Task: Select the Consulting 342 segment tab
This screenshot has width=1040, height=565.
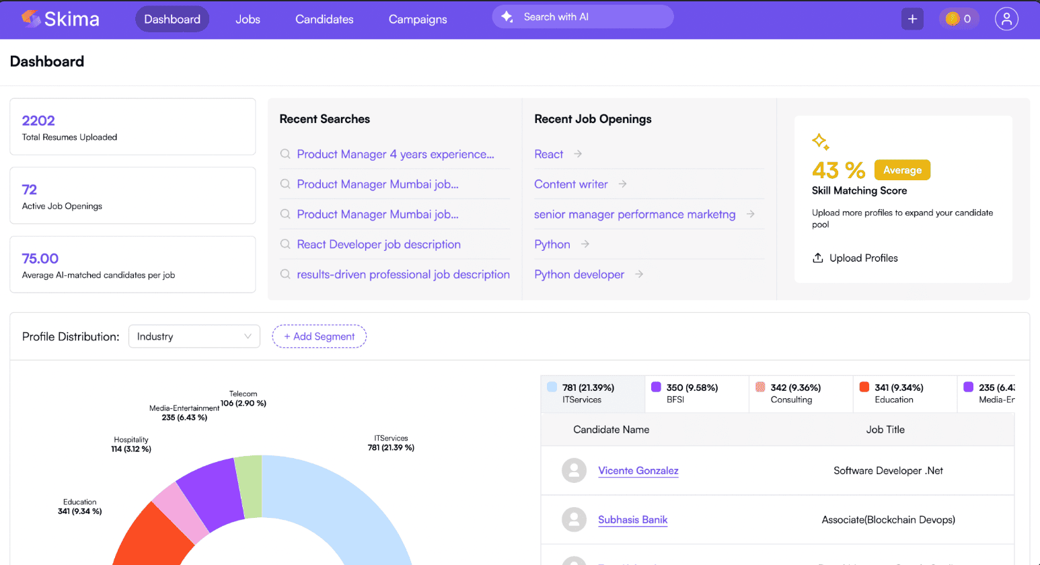Action: [801, 393]
